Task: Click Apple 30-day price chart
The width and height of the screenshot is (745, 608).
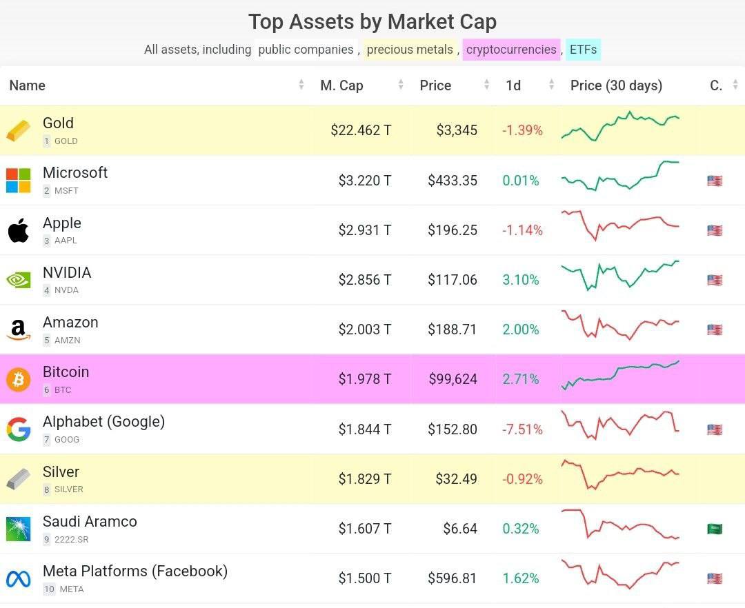Action: (620, 225)
